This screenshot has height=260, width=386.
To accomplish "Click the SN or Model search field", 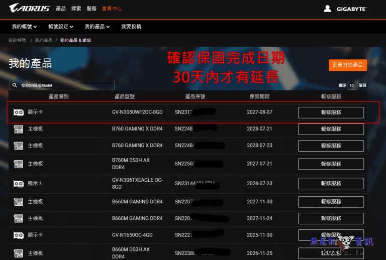I will click(x=62, y=85).
